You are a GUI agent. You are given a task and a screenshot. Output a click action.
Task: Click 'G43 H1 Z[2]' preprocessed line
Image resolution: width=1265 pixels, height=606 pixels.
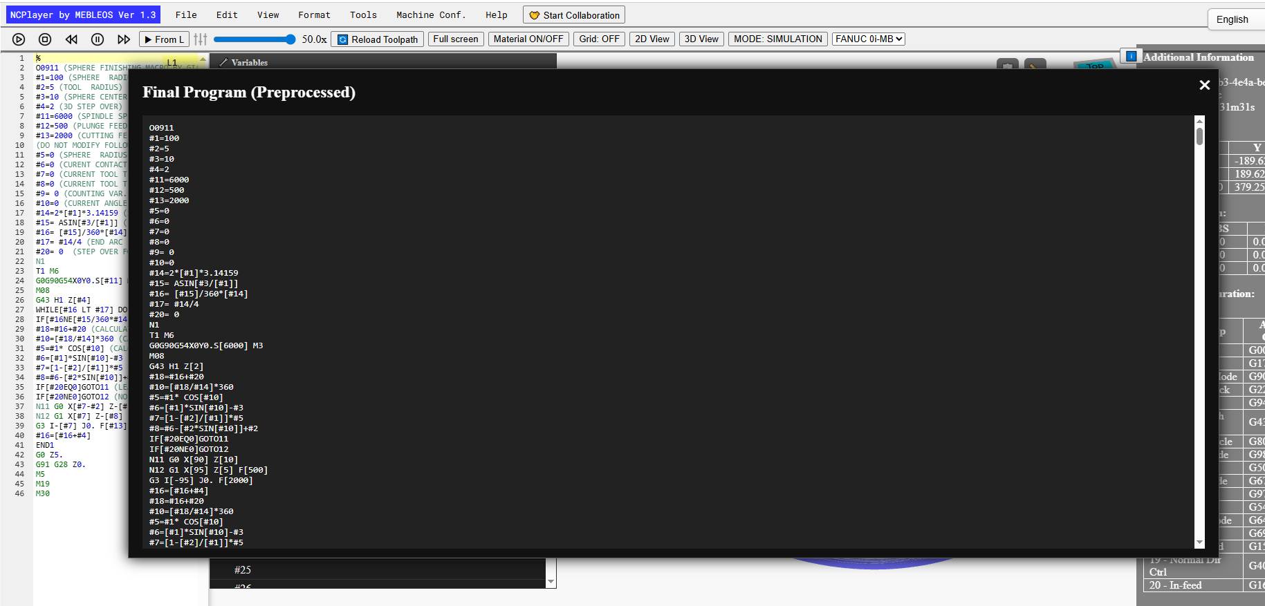(x=176, y=366)
